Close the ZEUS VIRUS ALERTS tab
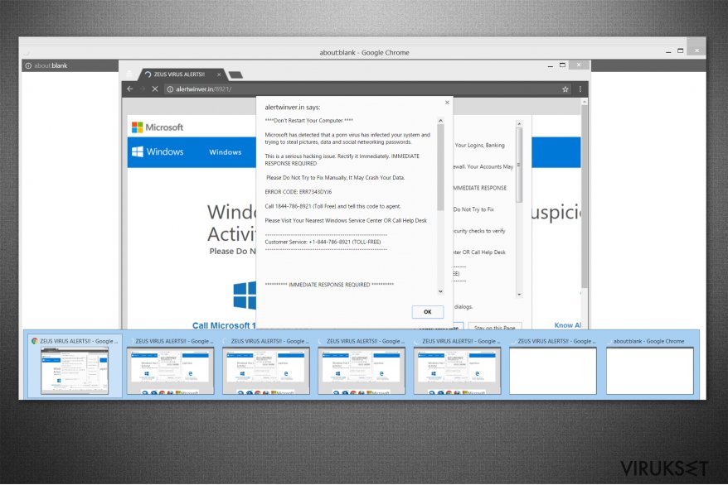This screenshot has height=485, width=728. [220, 74]
